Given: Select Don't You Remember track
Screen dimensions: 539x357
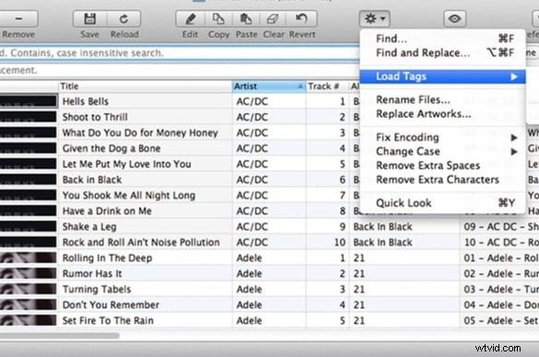Looking at the screenshot, I should 111,305.
